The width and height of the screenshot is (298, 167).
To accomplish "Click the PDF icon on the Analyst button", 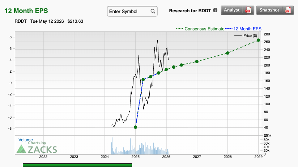I will 248,10.
